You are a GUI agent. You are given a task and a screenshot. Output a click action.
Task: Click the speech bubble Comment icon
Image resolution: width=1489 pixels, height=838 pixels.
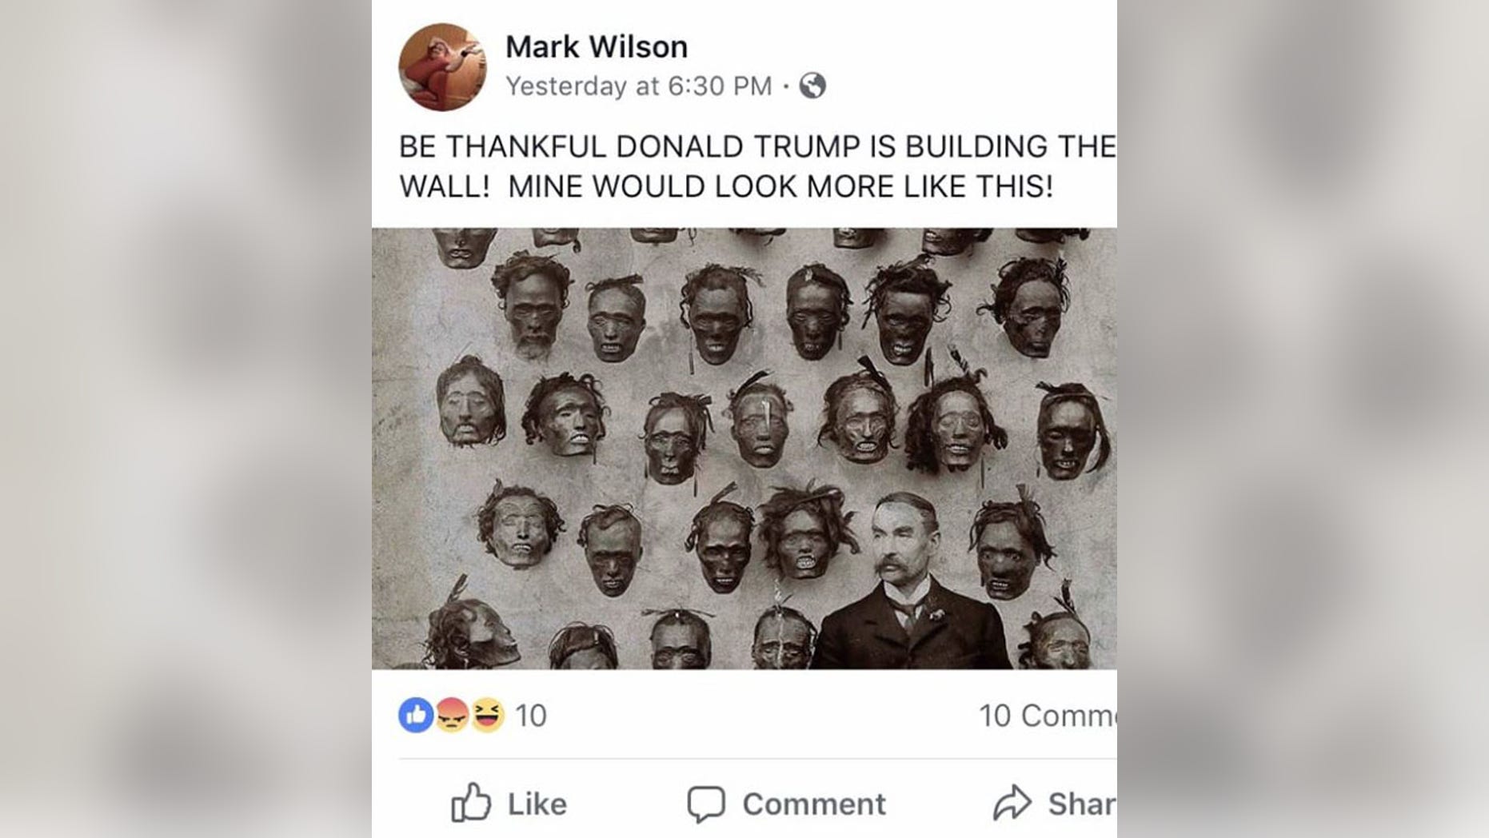click(706, 804)
